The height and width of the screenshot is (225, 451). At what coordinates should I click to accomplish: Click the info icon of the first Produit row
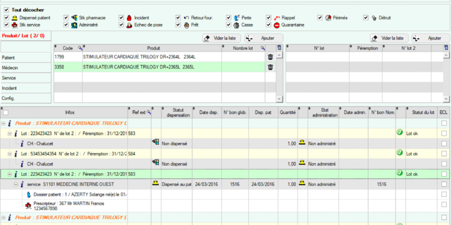10,124
